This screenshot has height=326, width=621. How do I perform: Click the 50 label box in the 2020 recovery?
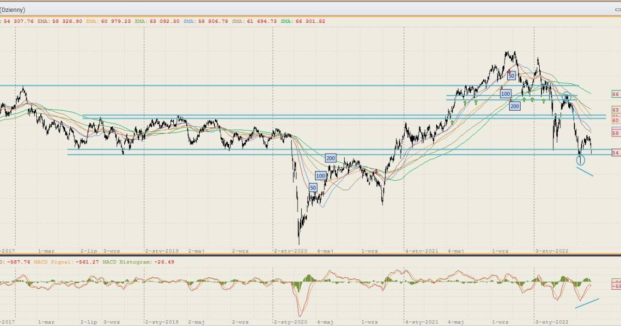point(313,187)
